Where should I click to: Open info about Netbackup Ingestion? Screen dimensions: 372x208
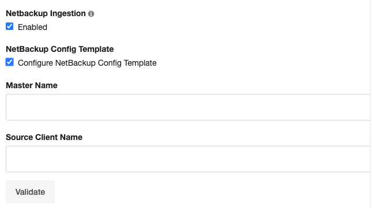(91, 14)
